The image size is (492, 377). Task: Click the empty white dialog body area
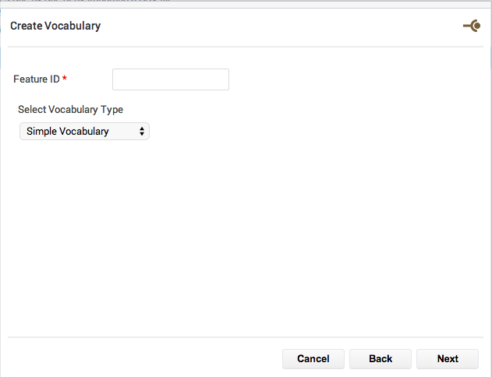[x=246, y=238]
